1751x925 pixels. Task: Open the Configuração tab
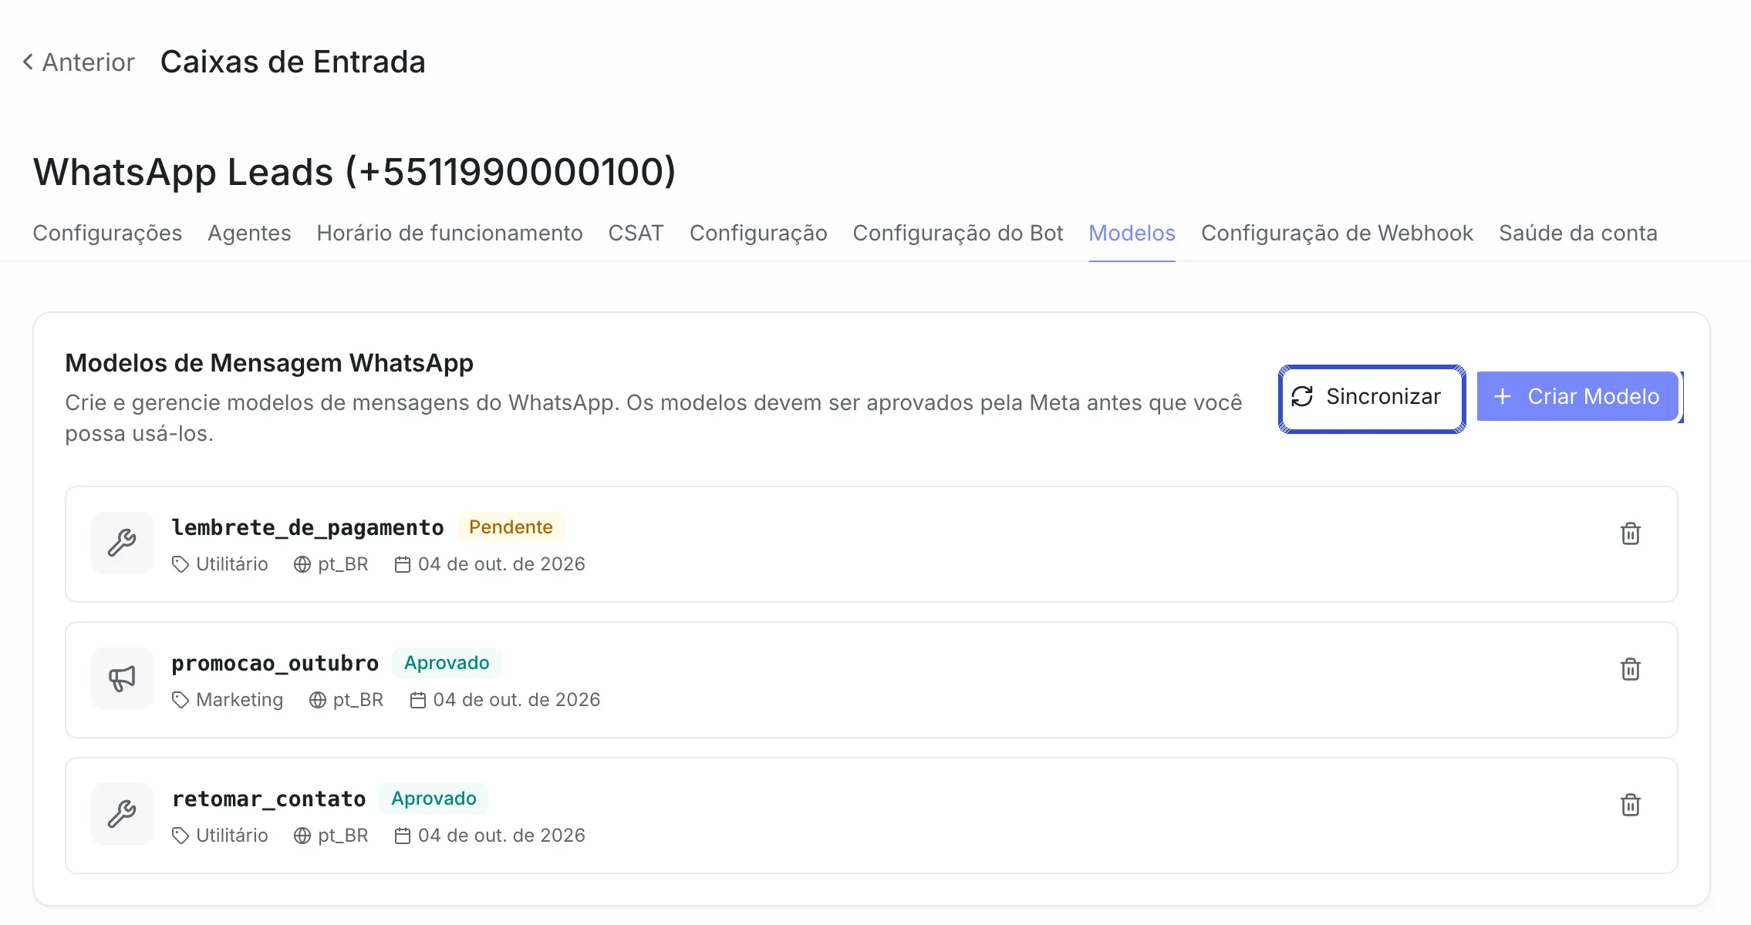(x=758, y=233)
